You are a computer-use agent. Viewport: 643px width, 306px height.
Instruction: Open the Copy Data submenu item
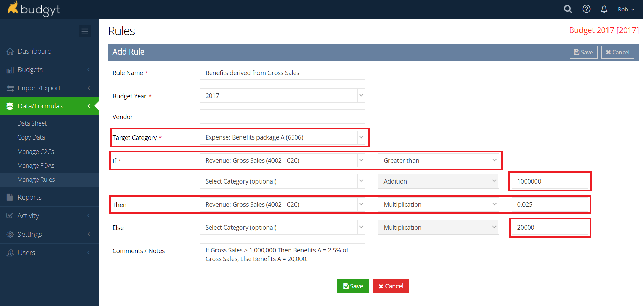point(31,137)
